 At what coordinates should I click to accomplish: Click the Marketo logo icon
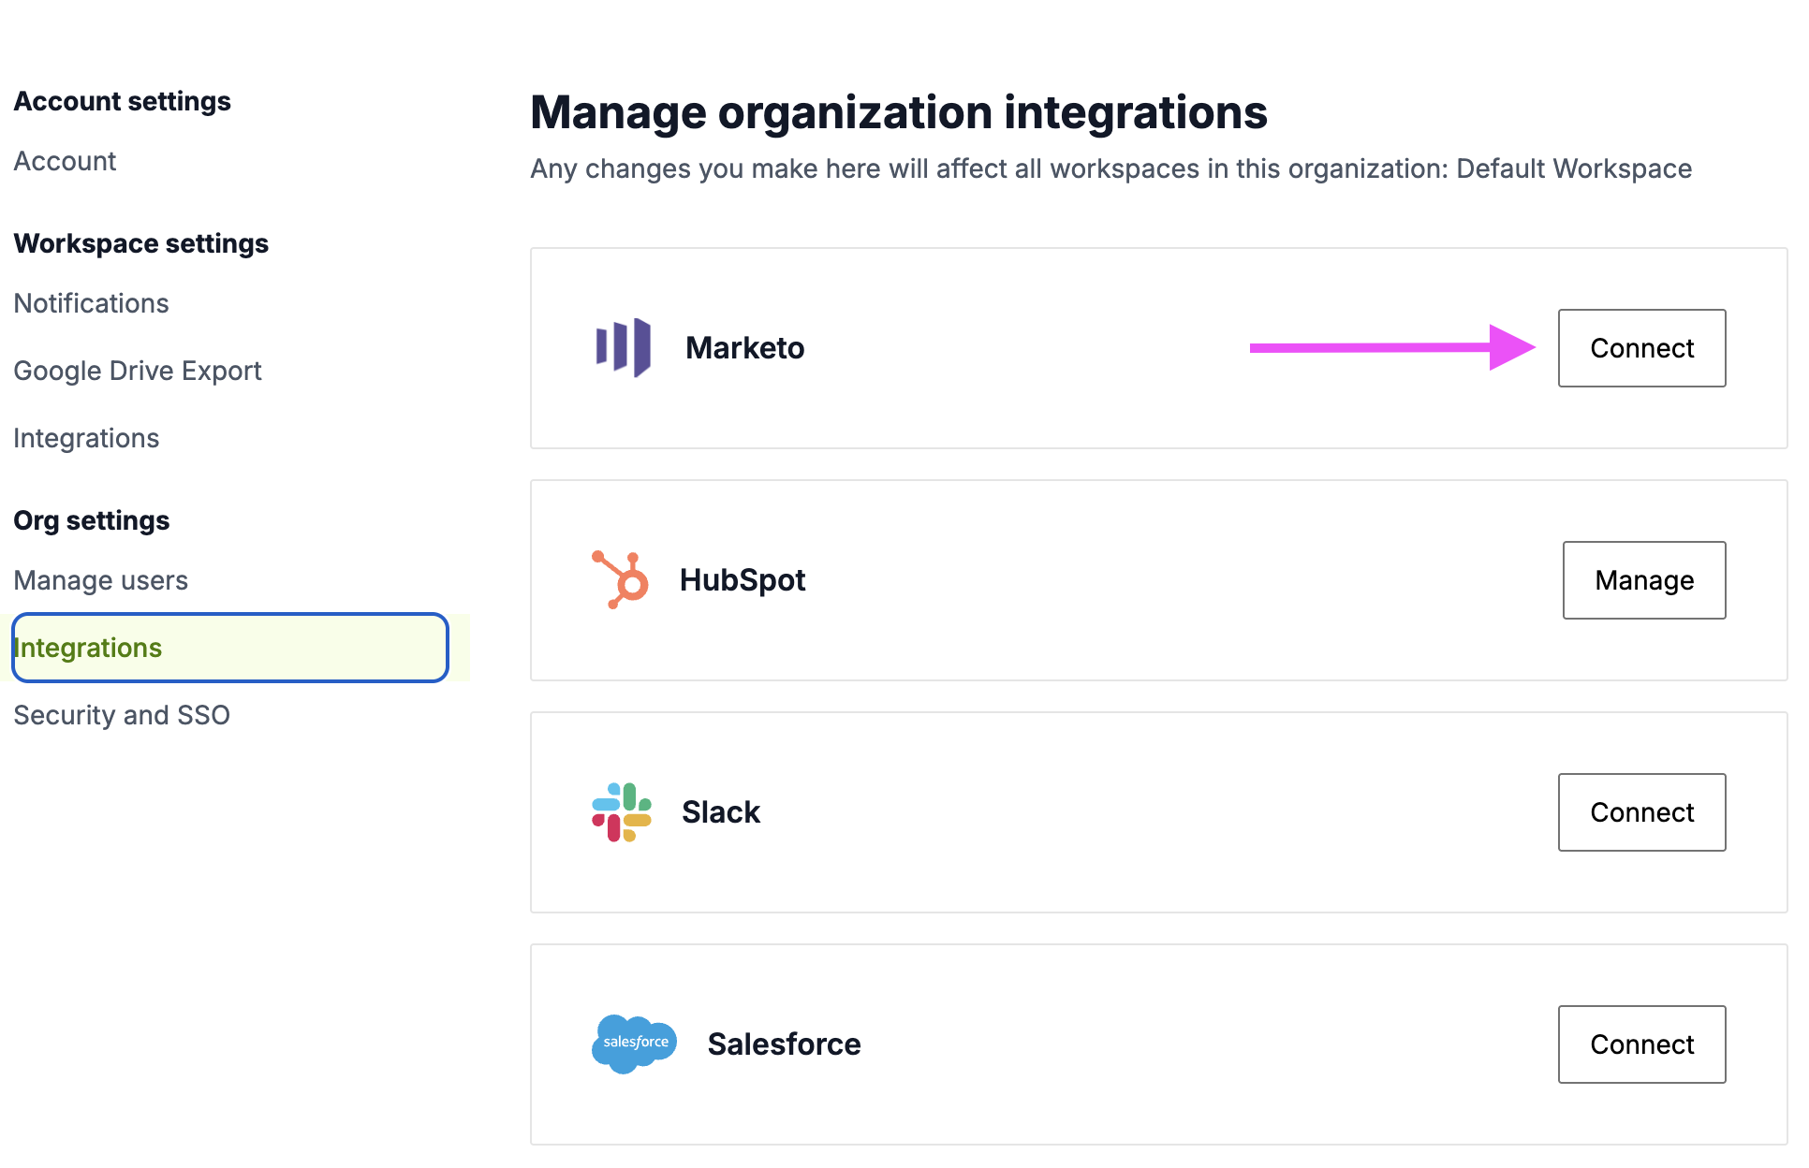coord(623,348)
